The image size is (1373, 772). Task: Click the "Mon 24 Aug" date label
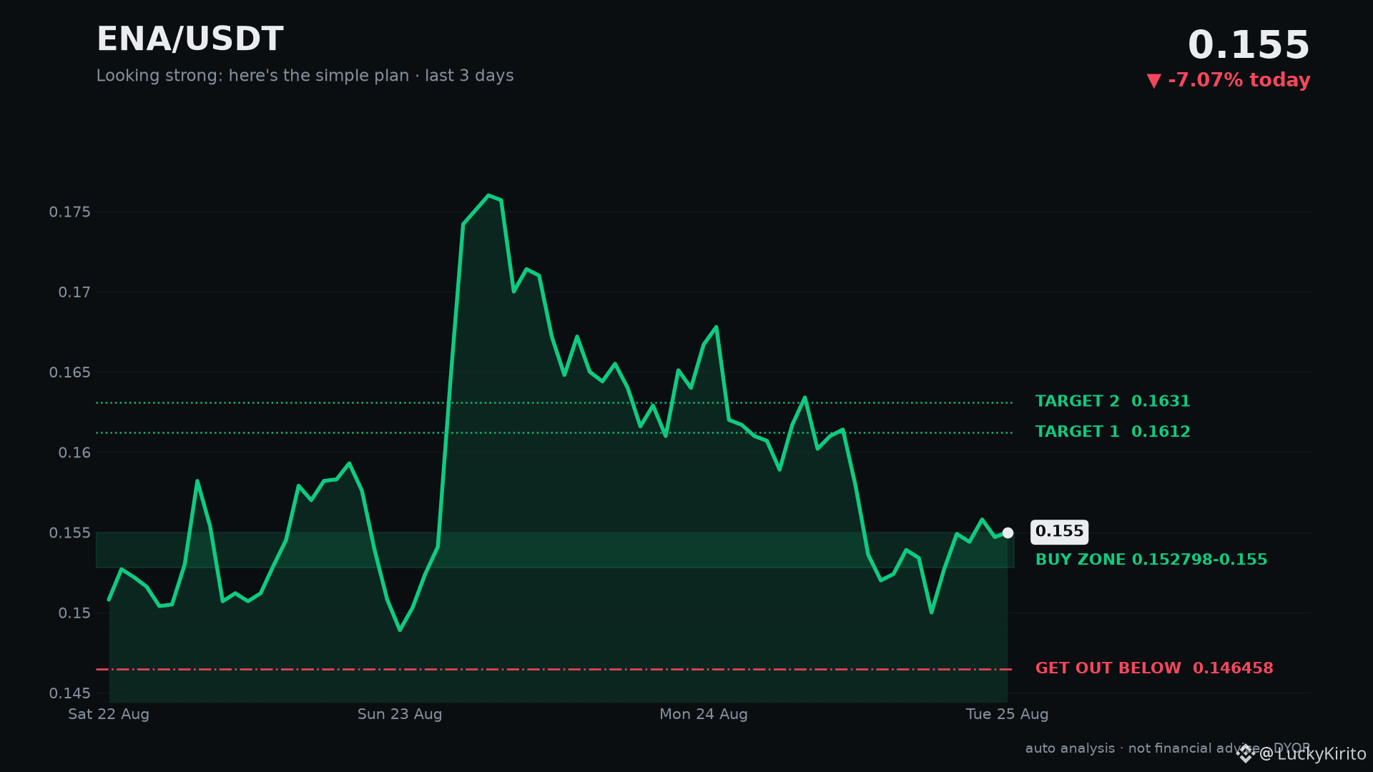click(x=704, y=714)
